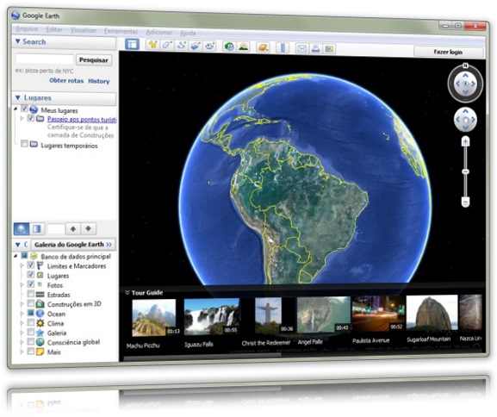The image size is (497, 417).
Task: Click look-up arrow on the eye joystick
Action: point(465,76)
